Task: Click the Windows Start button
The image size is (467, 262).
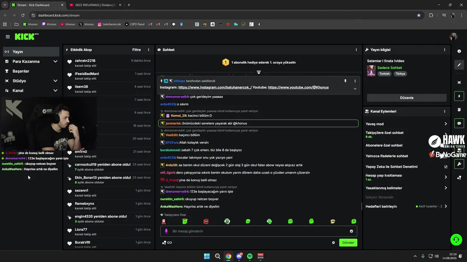Action: pyautogui.click(x=207, y=256)
